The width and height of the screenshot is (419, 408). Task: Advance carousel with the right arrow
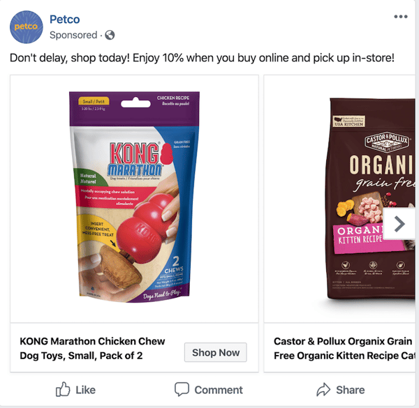click(399, 224)
